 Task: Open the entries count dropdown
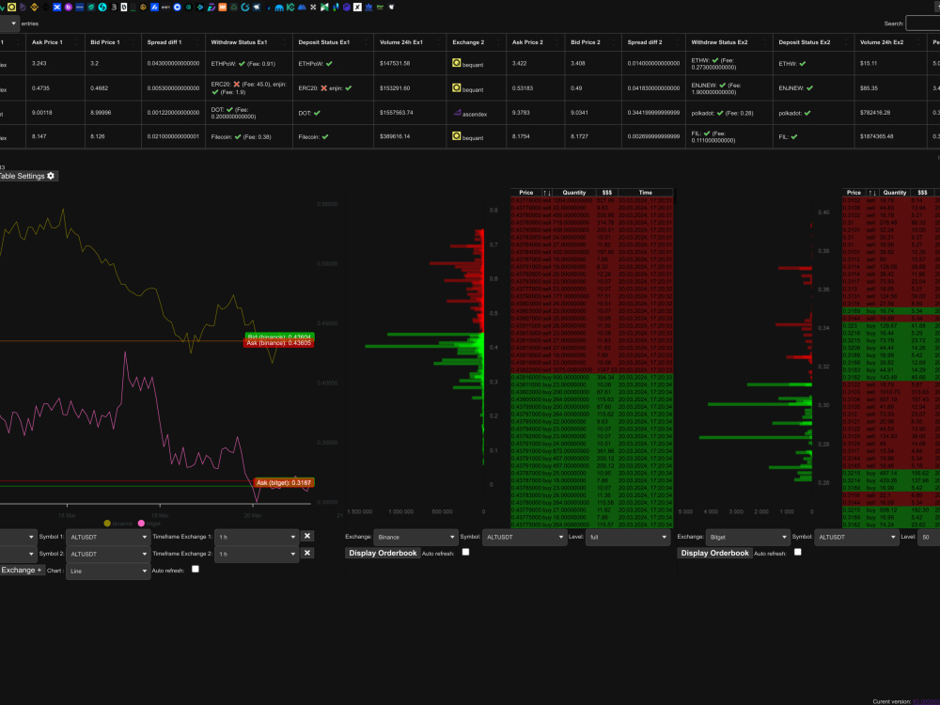click(9, 23)
